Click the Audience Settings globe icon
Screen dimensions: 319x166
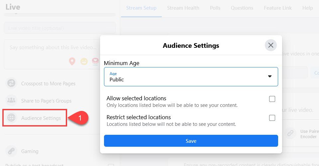click(11, 118)
